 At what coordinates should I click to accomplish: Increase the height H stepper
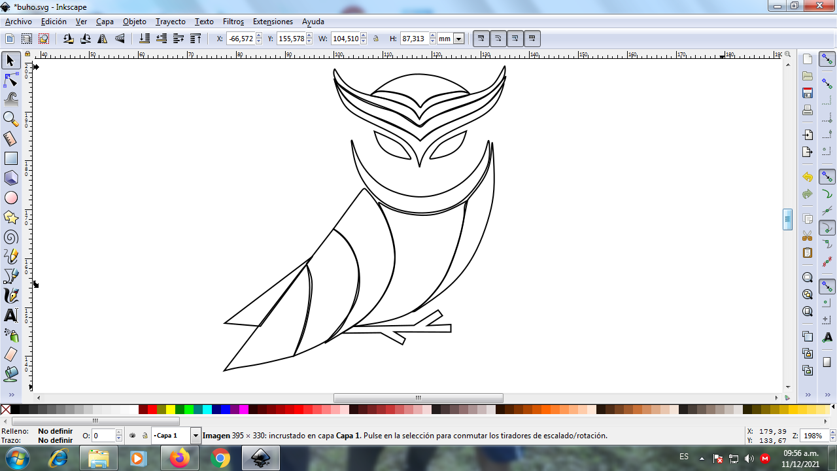[433, 36]
